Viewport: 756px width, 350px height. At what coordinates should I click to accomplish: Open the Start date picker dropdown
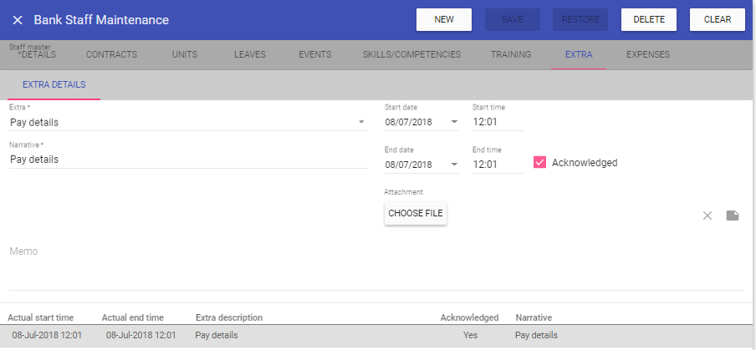click(x=454, y=123)
